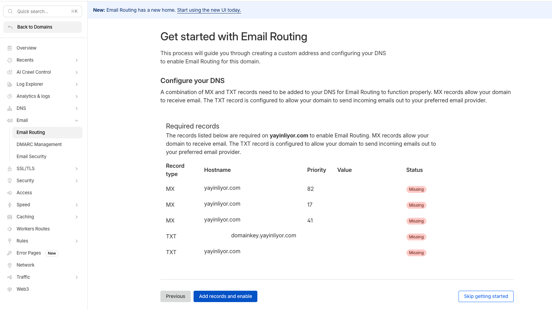Click Add records and enable button
This screenshot has width=552, height=310.
tap(225, 296)
